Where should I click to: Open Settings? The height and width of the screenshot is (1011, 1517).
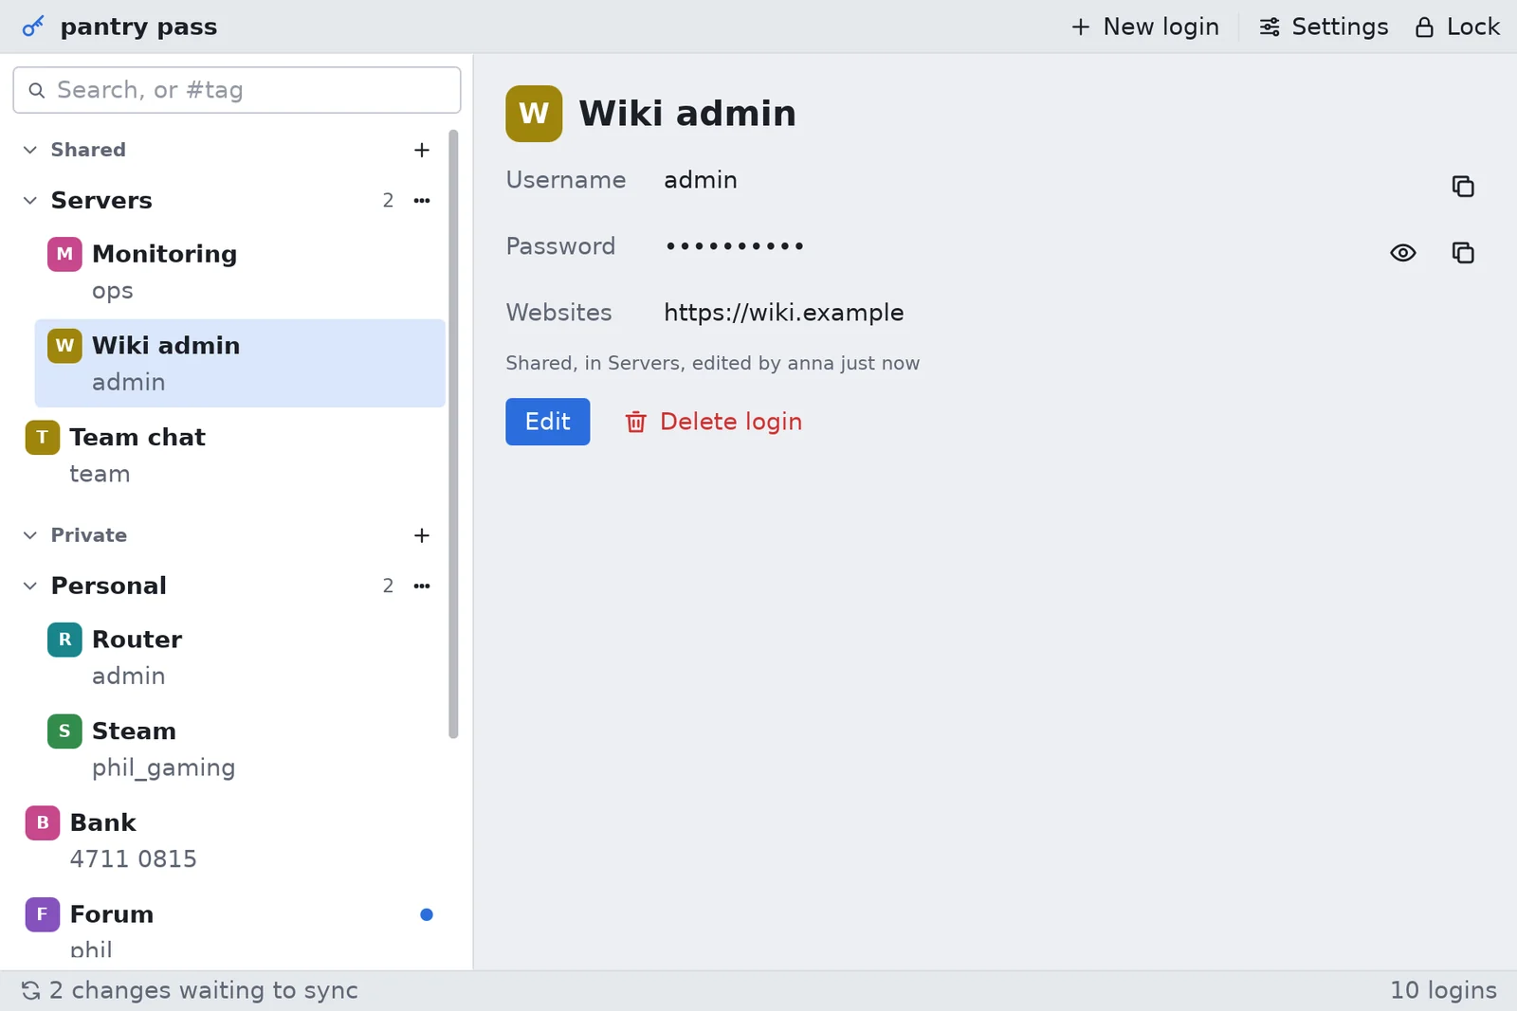1324,27
